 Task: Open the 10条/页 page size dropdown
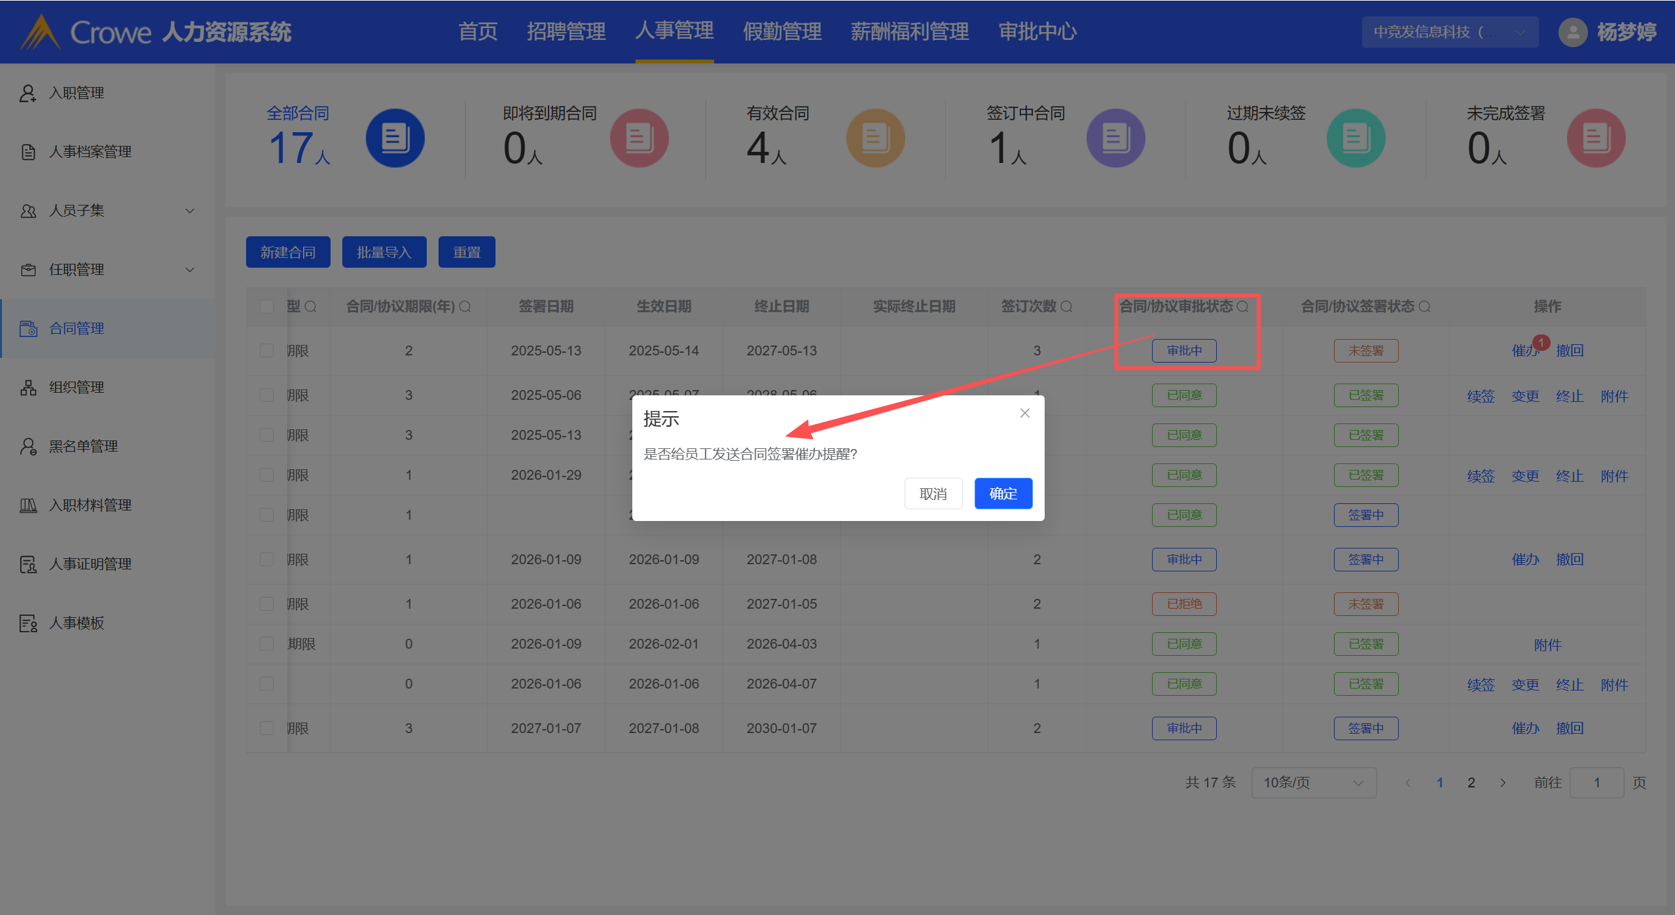pyautogui.click(x=1313, y=783)
